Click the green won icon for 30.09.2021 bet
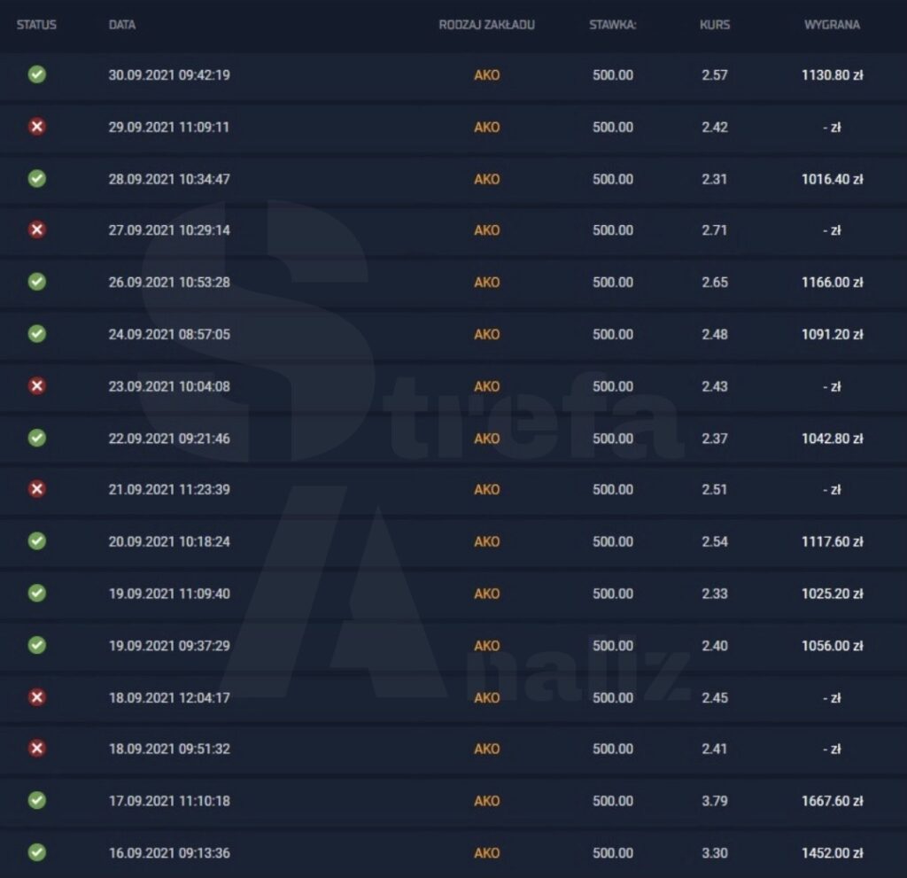 point(37,74)
